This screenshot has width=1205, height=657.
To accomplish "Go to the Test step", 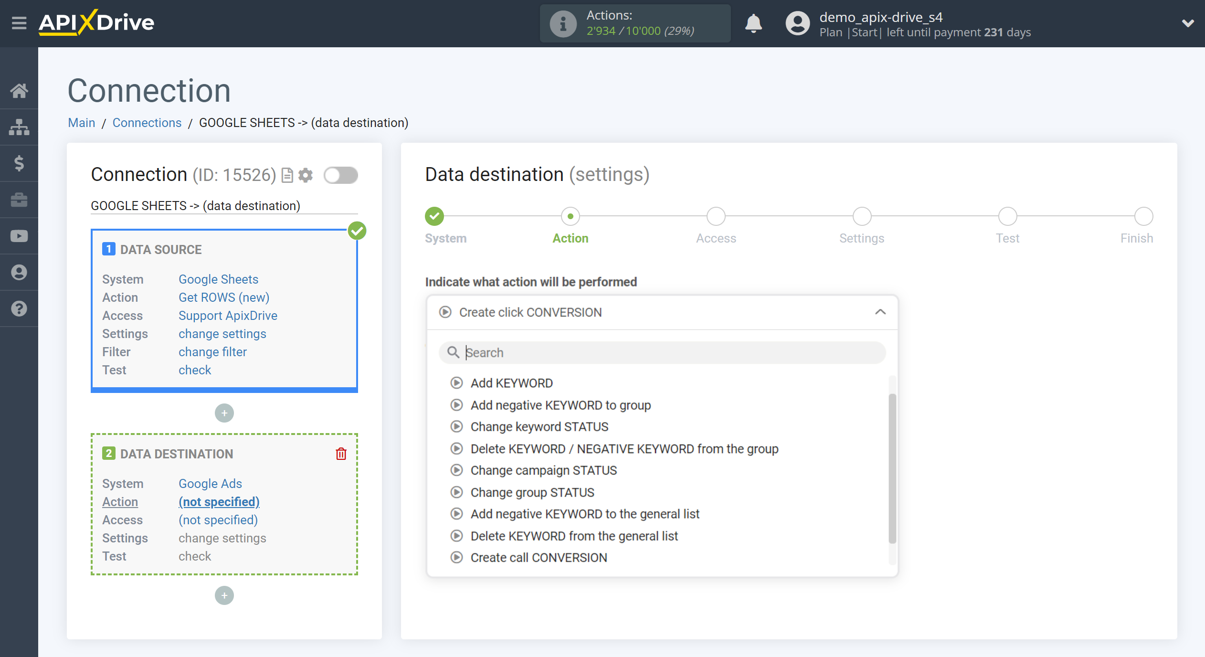I will pyautogui.click(x=1007, y=216).
